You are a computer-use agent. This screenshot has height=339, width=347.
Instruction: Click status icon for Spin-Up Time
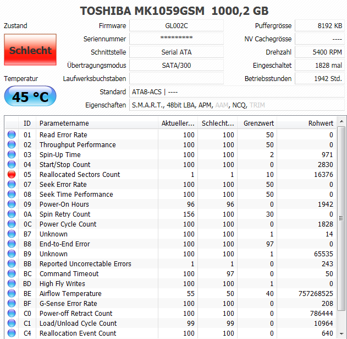click(12, 155)
